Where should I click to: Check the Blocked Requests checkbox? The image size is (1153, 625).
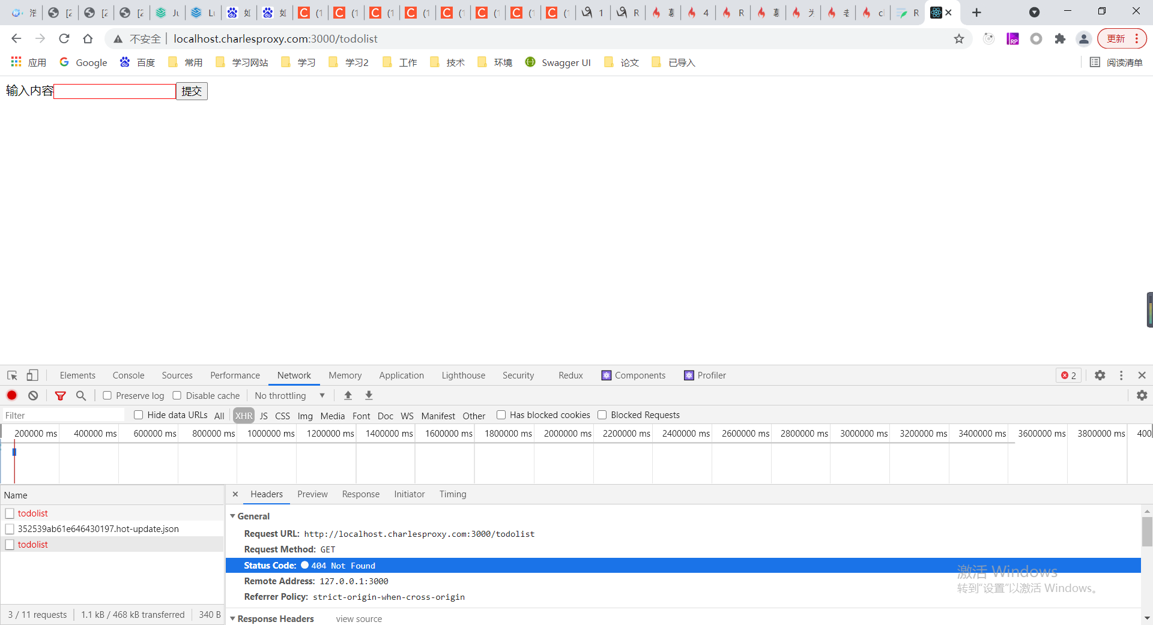point(602,415)
